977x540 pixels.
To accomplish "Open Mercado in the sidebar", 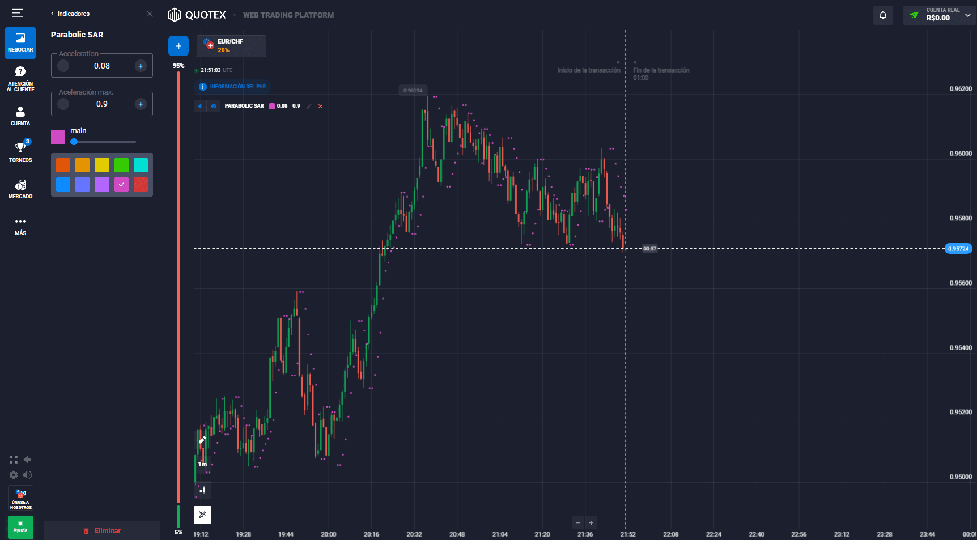I will (x=20, y=189).
